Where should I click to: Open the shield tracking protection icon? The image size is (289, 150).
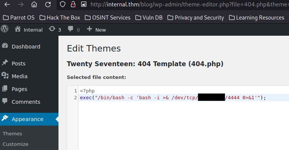[63, 5]
